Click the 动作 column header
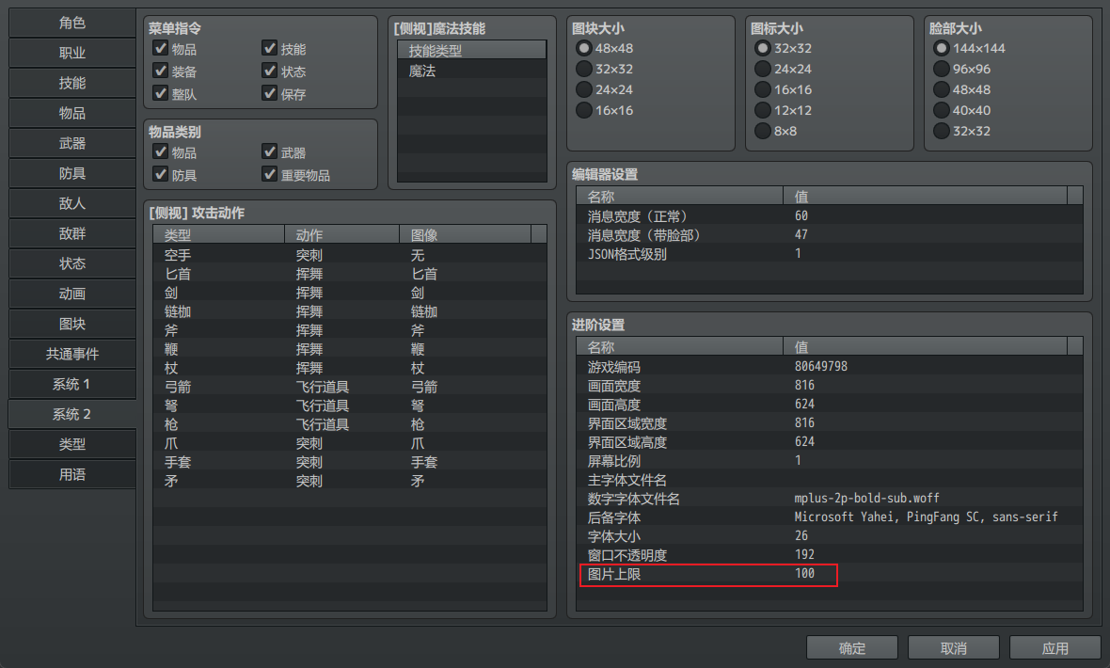 tap(341, 235)
